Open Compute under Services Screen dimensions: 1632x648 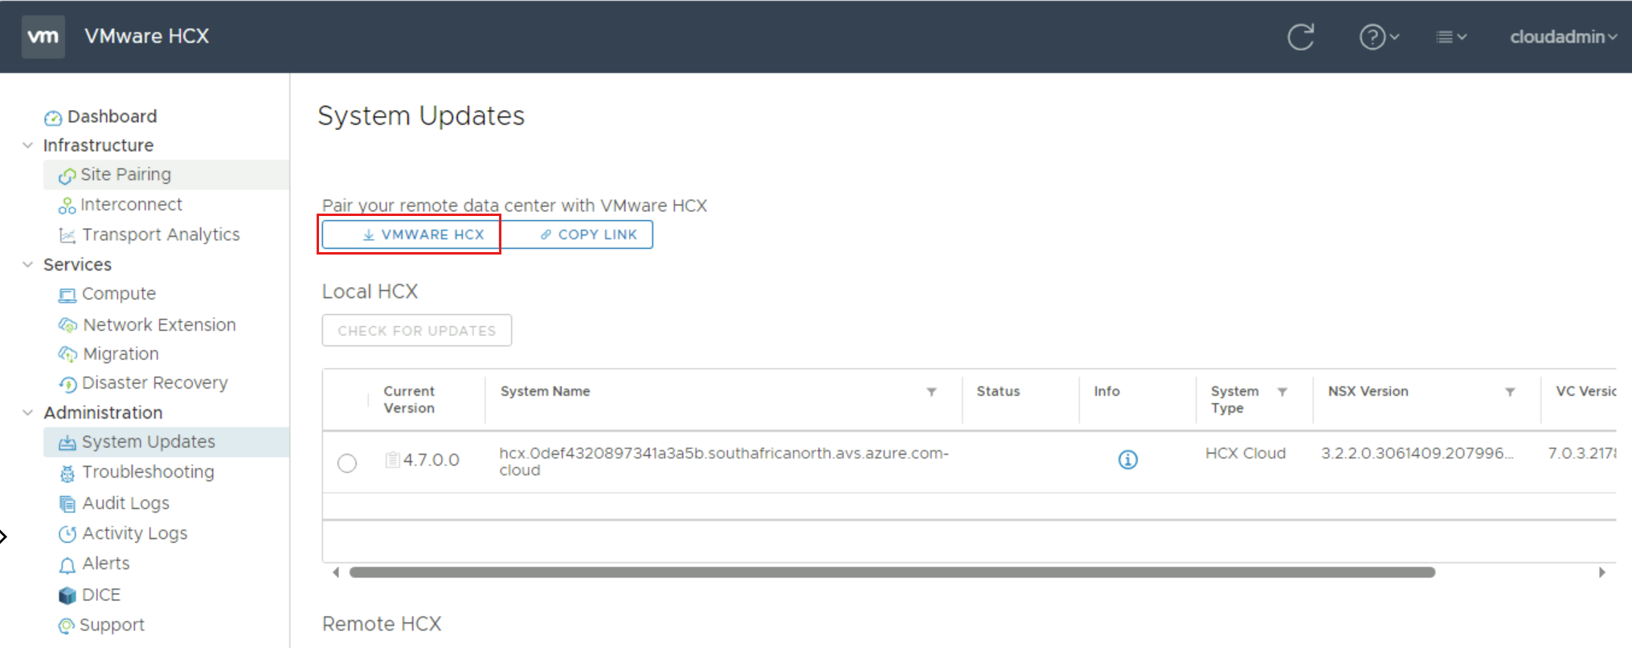tap(119, 294)
